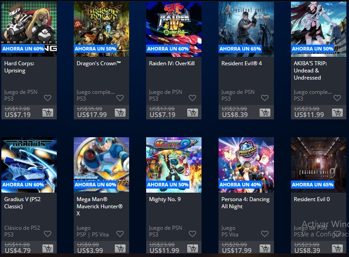The image size is (349, 257).
Task: Add Resident Evil 4 to cart
Action: [x=265, y=113]
